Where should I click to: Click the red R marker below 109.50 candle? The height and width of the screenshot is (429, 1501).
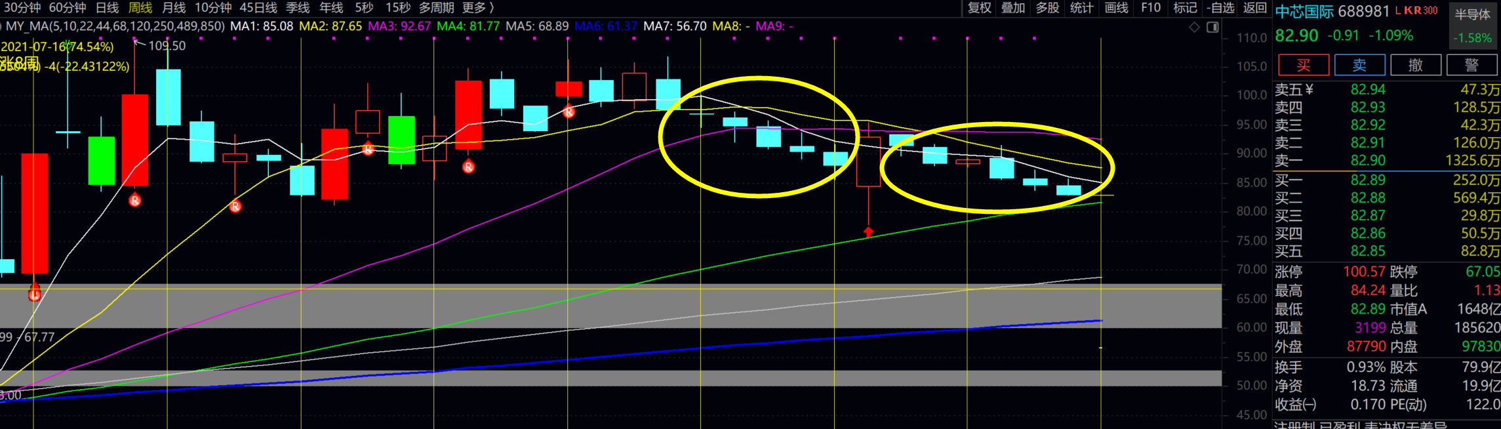(135, 200)
